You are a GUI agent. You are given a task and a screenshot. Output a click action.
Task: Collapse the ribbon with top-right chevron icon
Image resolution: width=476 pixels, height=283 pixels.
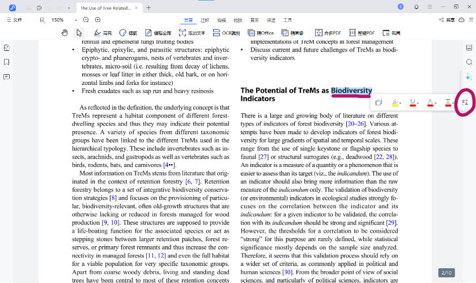click(x=471, y=20)
